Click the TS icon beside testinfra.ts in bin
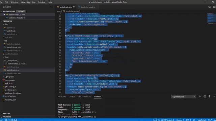 5,31
